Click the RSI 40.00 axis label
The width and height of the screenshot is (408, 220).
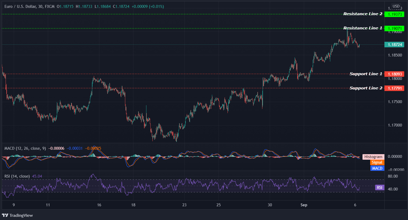tap(393, 189)
